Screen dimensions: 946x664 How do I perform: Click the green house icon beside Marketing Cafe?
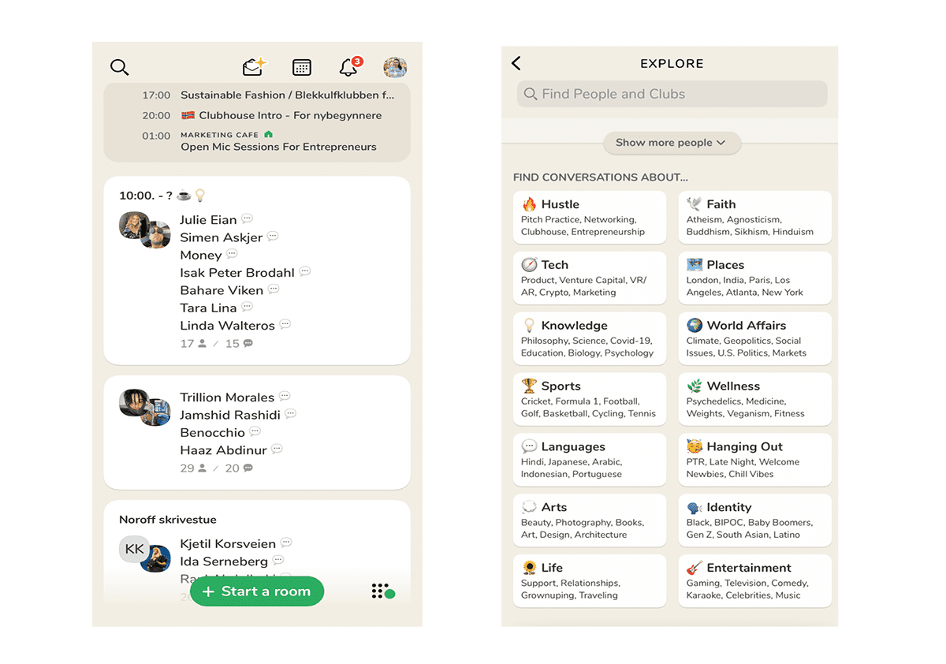pos(269,135)
